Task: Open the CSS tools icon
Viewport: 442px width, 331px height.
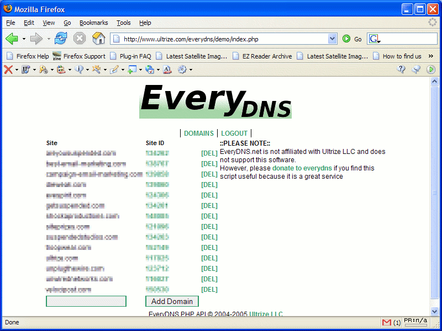Action: [x=25, y=70]
